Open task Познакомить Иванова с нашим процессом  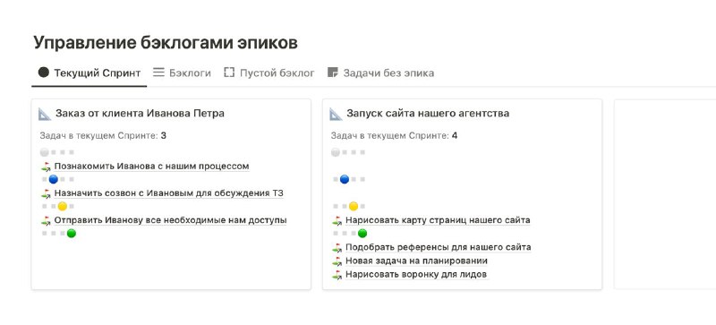[151, 167]
